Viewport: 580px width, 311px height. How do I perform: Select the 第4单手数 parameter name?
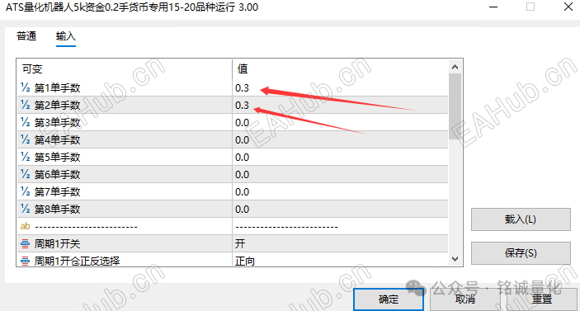tap(57, 139)
